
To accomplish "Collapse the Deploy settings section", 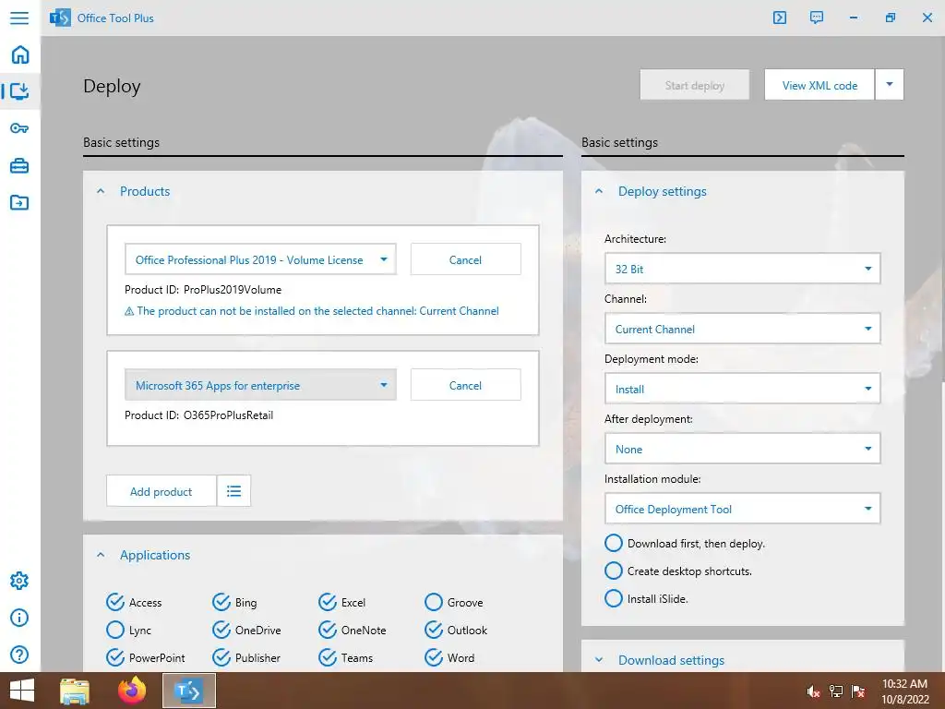I will (x=599, y=191).
